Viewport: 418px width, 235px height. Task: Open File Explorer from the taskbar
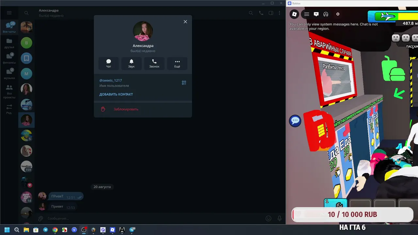tap(26, 230)
